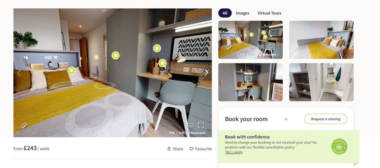This screenshot has width=380, height=168.
Task: Open Matterport logo link in main tour
Action: pyautogui.click(x=196, y=133)
